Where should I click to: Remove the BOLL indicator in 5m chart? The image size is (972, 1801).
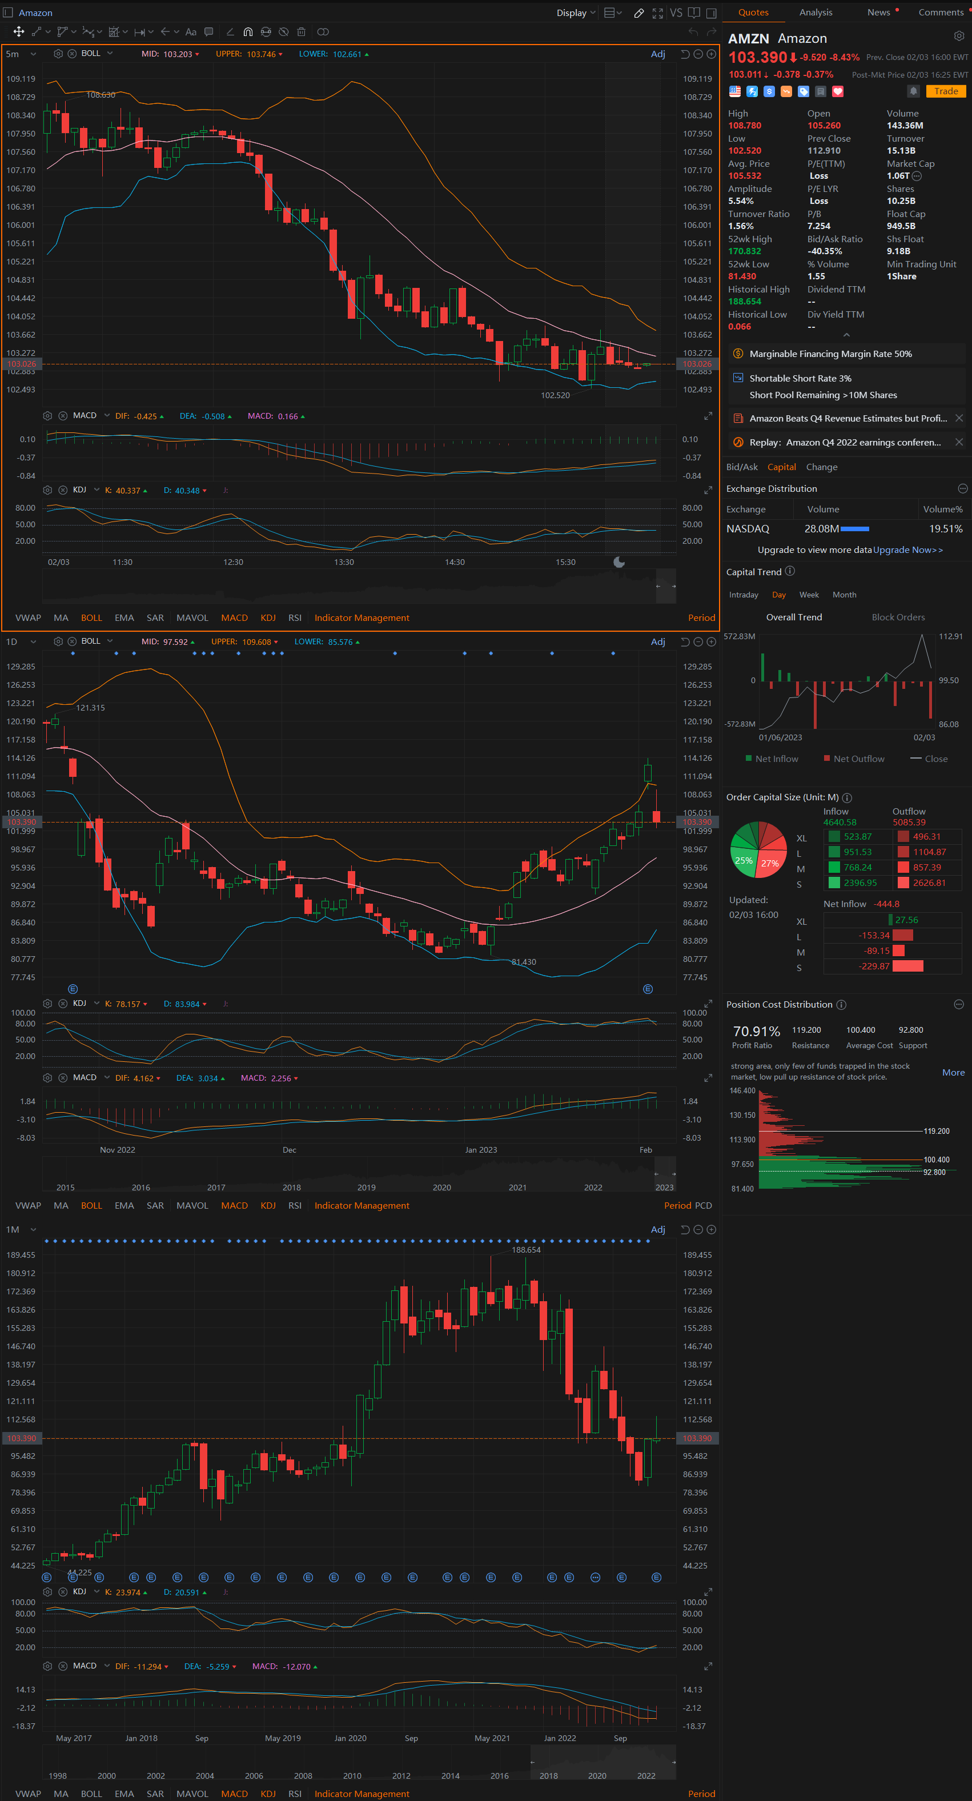[x=72, y=54]
